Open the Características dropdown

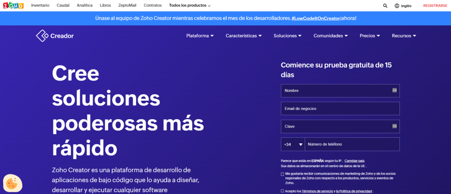coord(244,36)
